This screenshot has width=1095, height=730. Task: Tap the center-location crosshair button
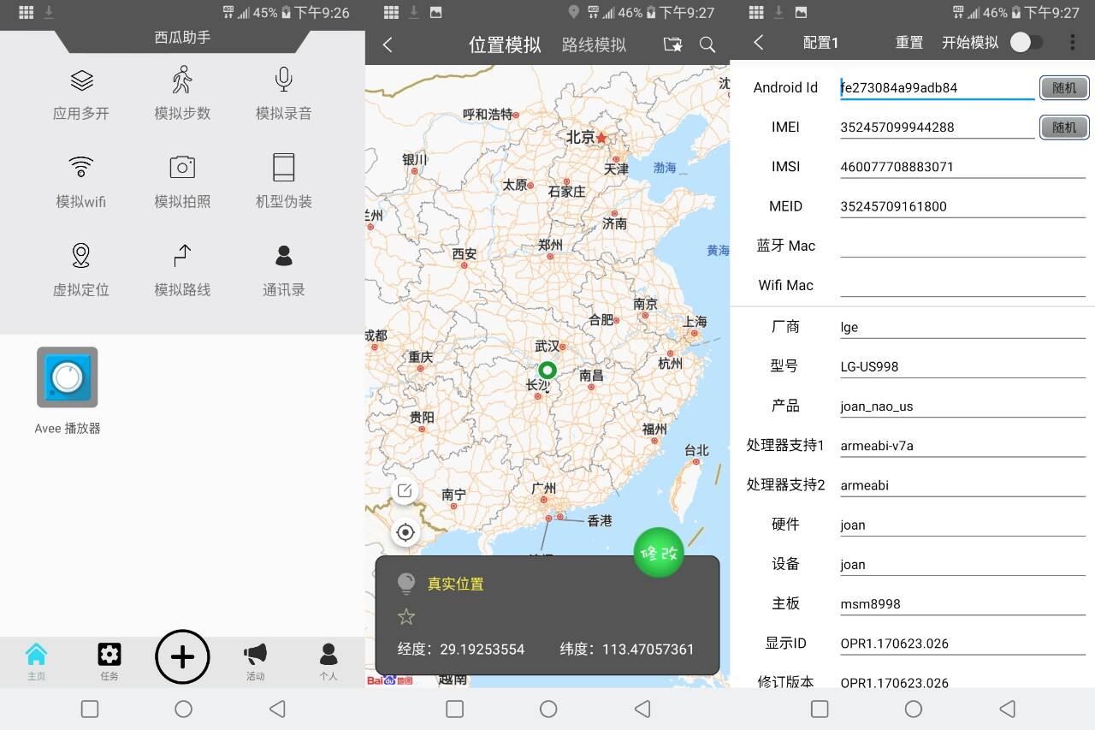tap(405, 531)
